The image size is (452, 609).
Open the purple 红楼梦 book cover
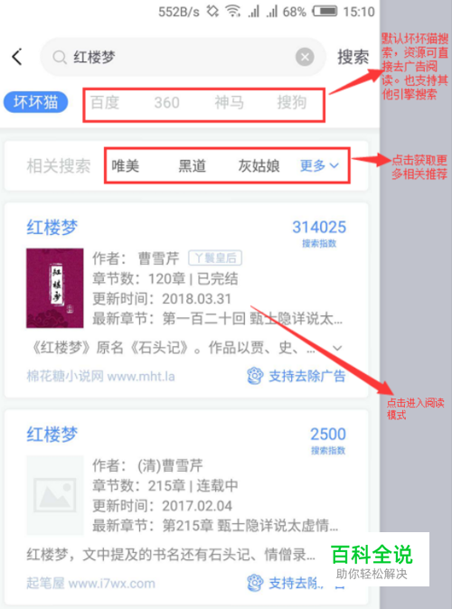[x=55, y=288]
